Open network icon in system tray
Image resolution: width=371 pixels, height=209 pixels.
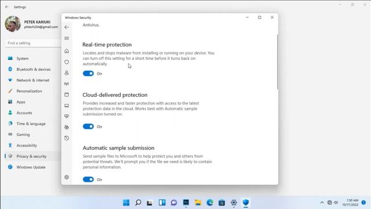pyautogui.click(x=330, y=203)
